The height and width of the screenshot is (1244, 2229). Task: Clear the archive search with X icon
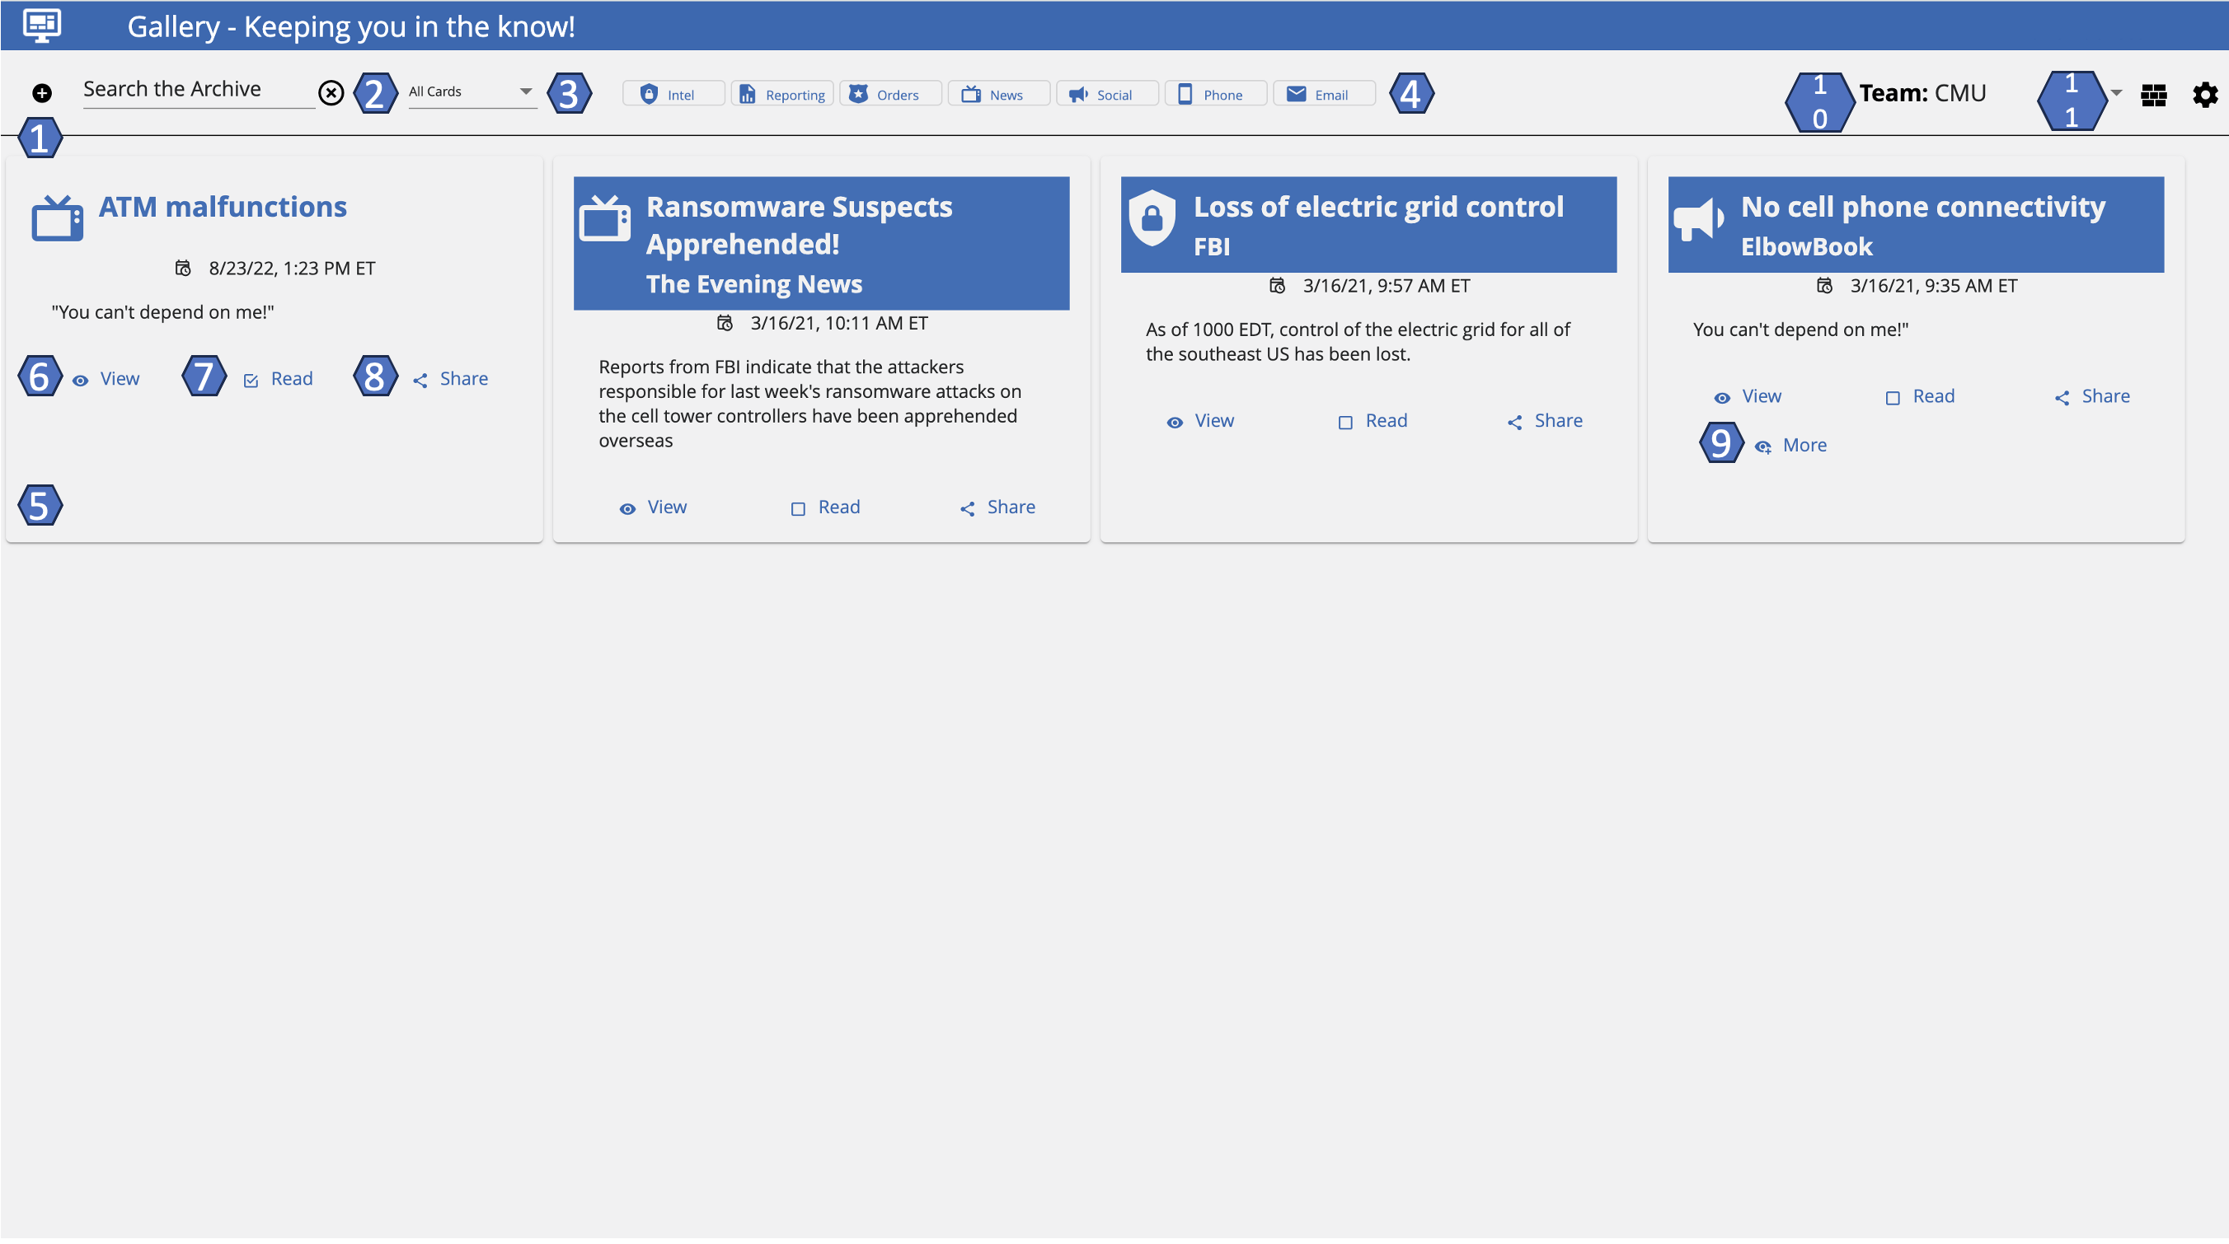pyautogui.click(x=331, y=93)
